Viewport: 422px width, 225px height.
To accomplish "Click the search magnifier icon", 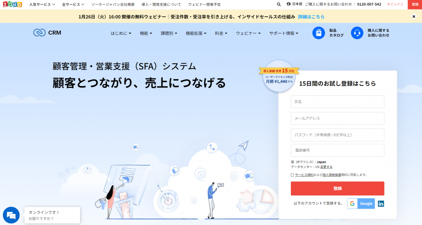I will tap(279, 4).
